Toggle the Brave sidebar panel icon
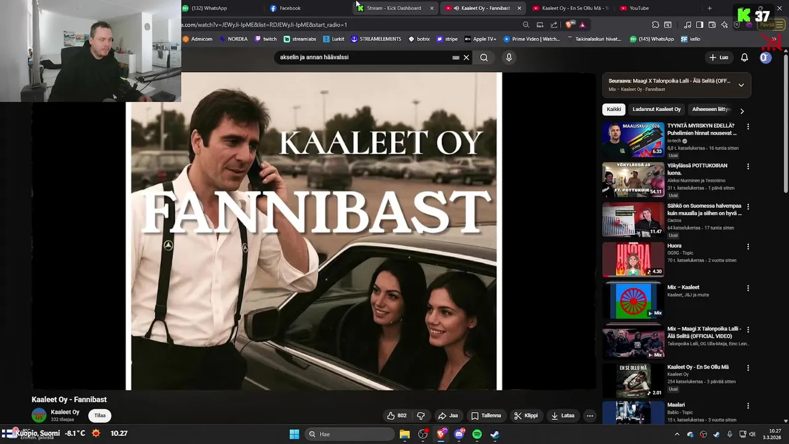Image resolution: width=789 pixels, height=444 pixels. click(x=700, y=25)
